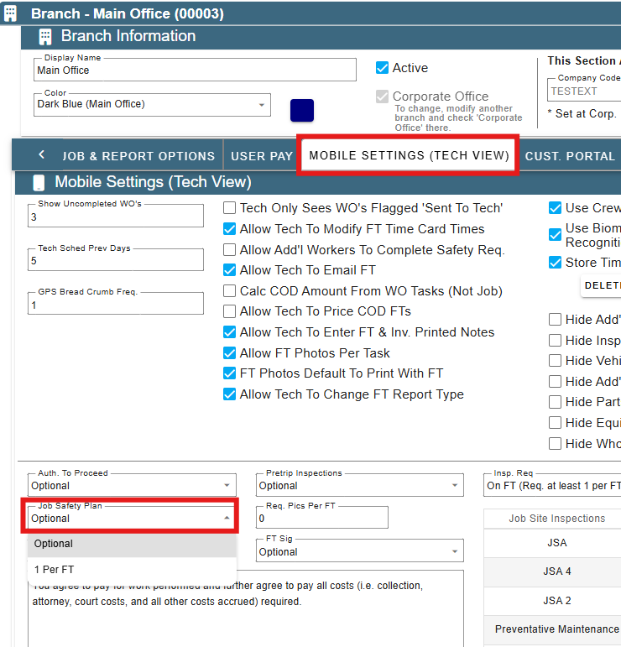This screenshot has height=647, width=621.
Task: Select the JSA 2 inspection row
Action: (x=552, y=601)
